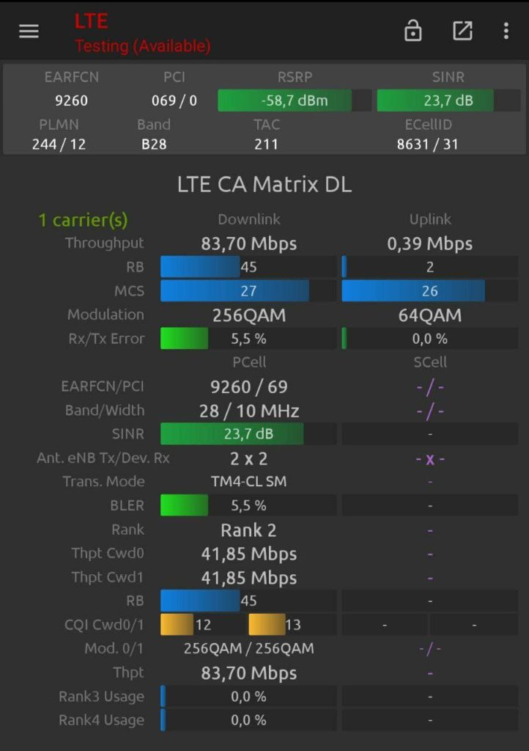Tap the PCell SINR 23,7 dB bar

click(x=248, y=433)
